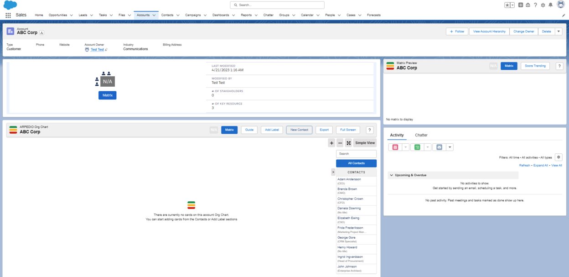The width and height of the screenshot is (569, 277).
Task: Open the New Task options dropdown
Action: click(x=427, y=147)
